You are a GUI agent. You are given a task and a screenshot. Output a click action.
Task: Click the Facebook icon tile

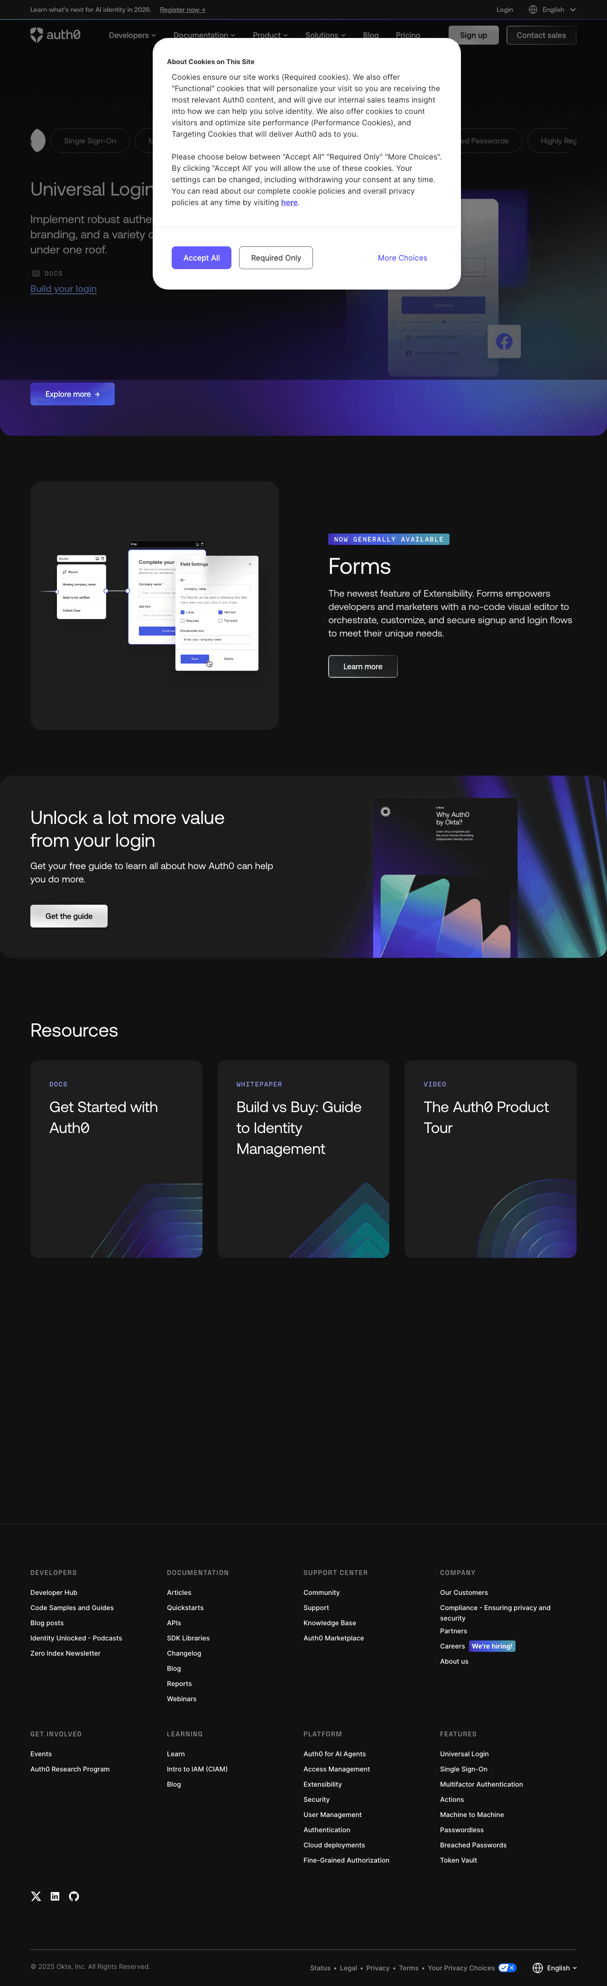505,342
